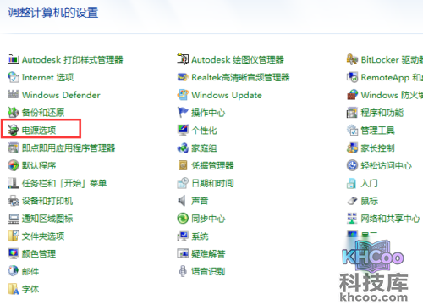Open the 操作中心 link

tap(208, 113)
